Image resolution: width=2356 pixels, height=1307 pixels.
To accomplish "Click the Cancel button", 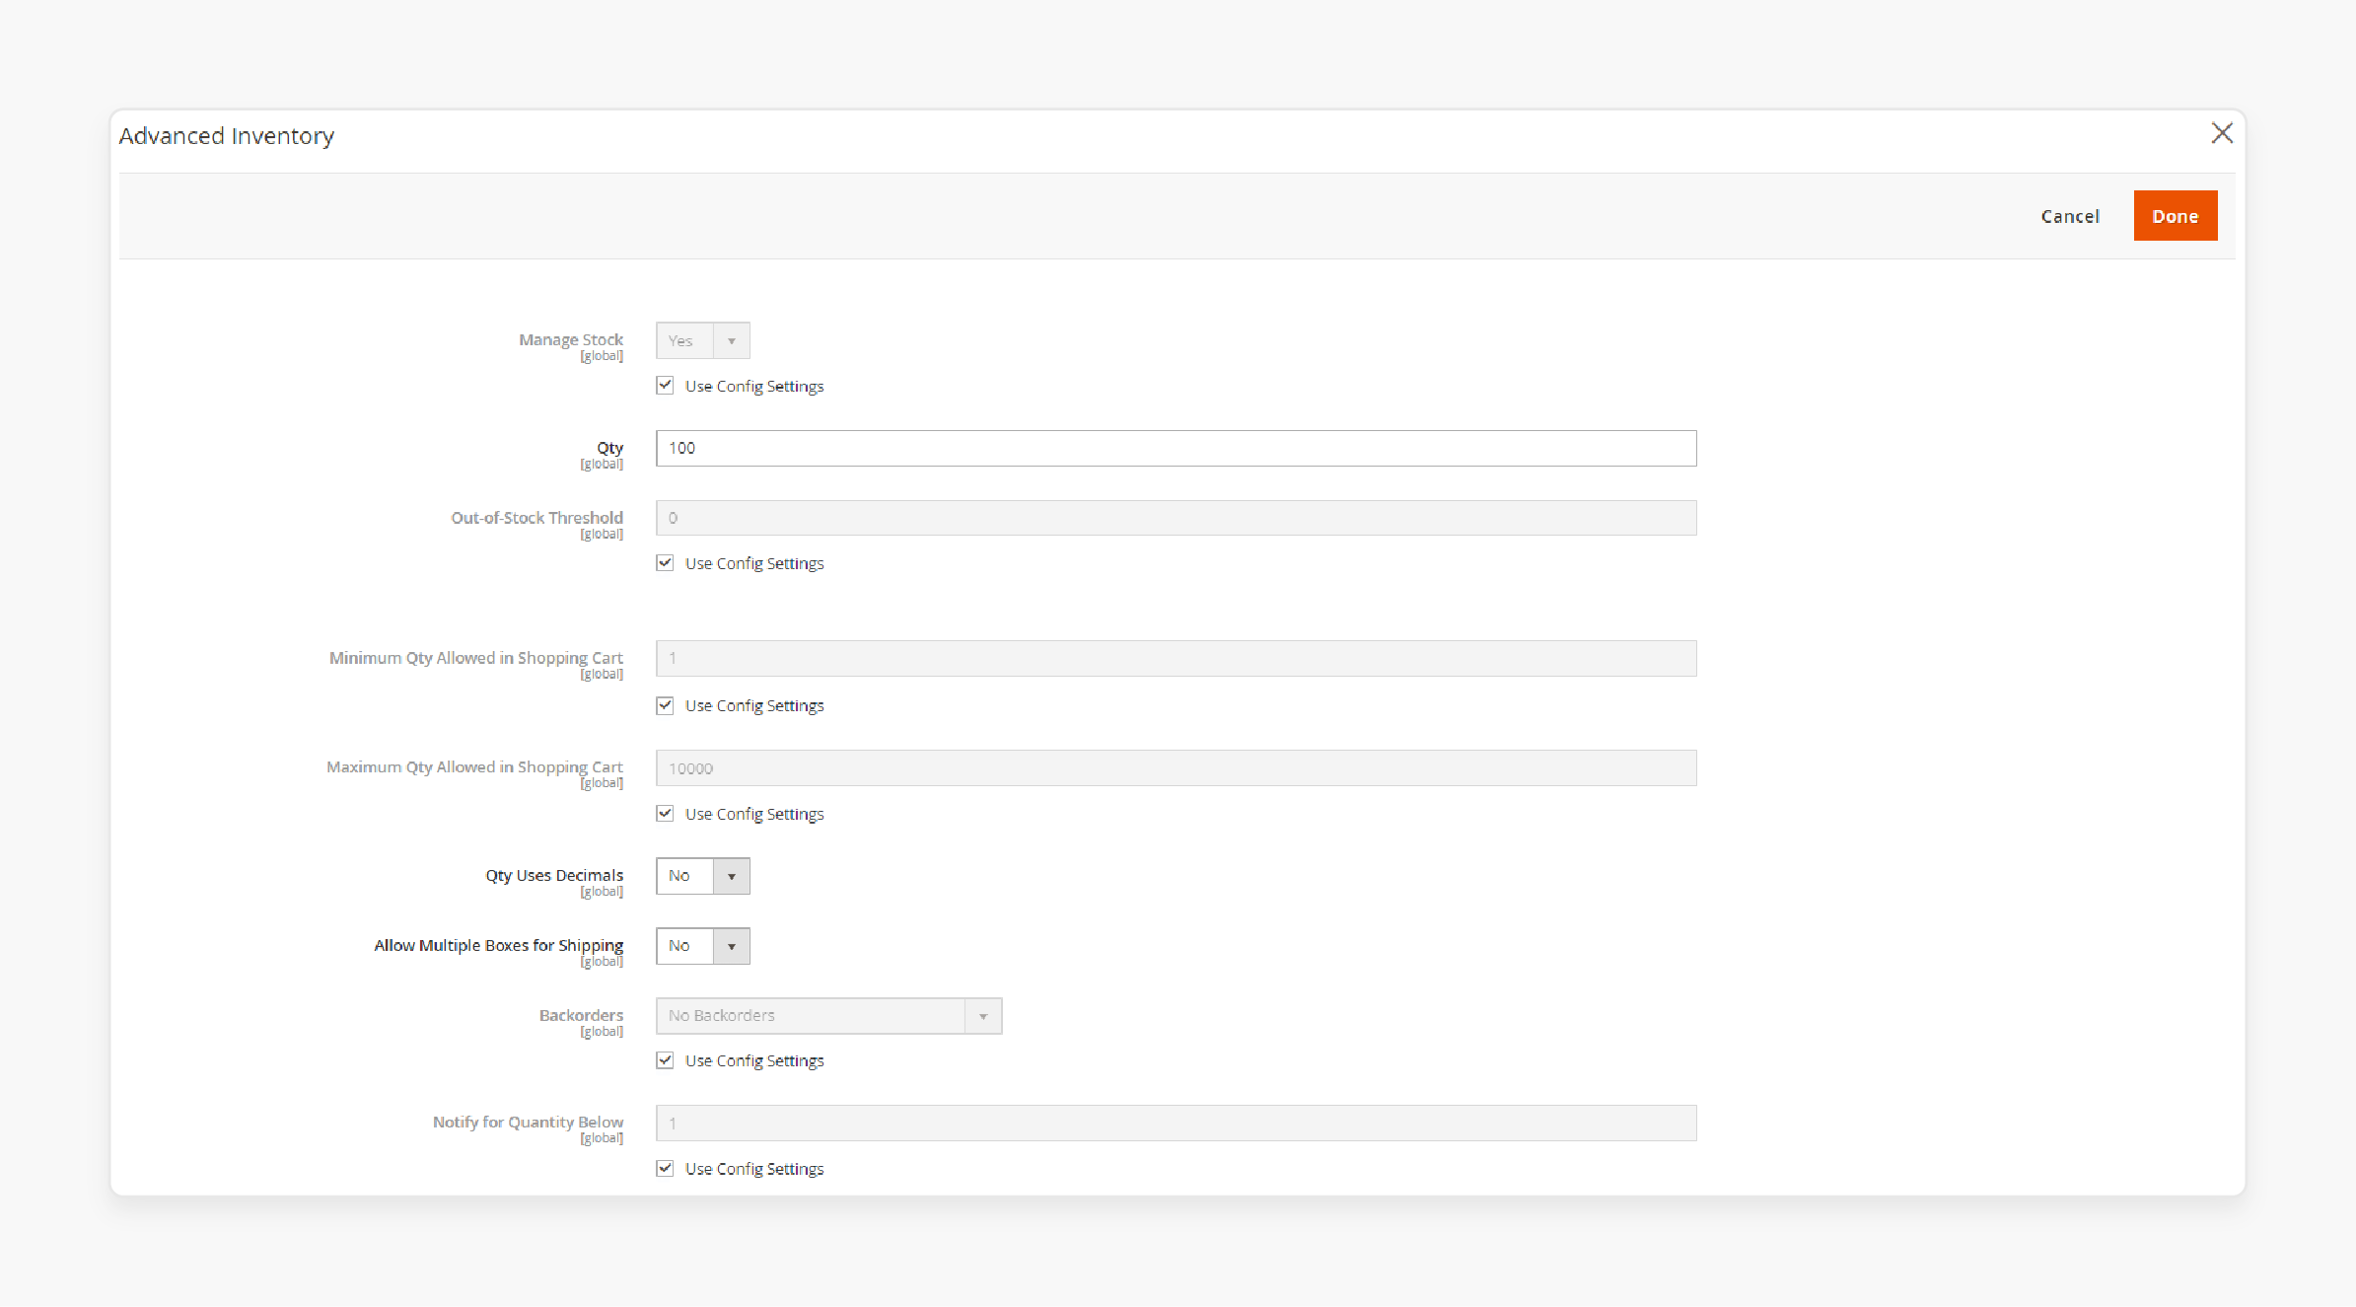I will point(2070,216).
